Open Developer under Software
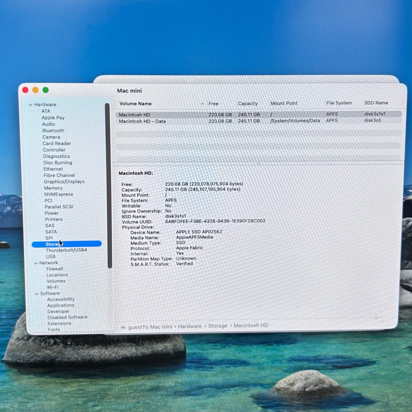Viewport: 412px width, 412px height. 59,311
